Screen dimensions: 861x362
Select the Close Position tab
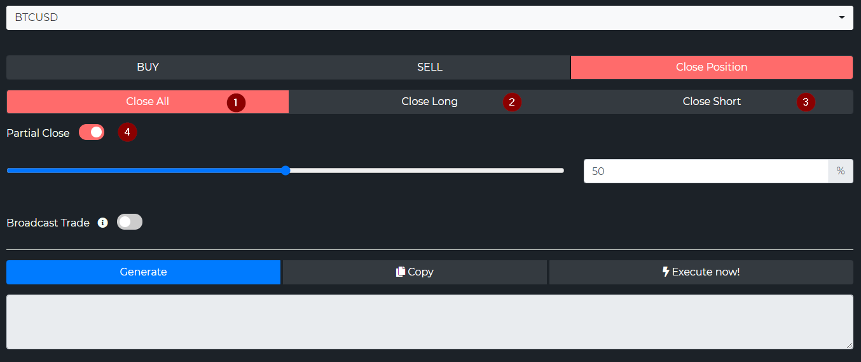[711, 67]
